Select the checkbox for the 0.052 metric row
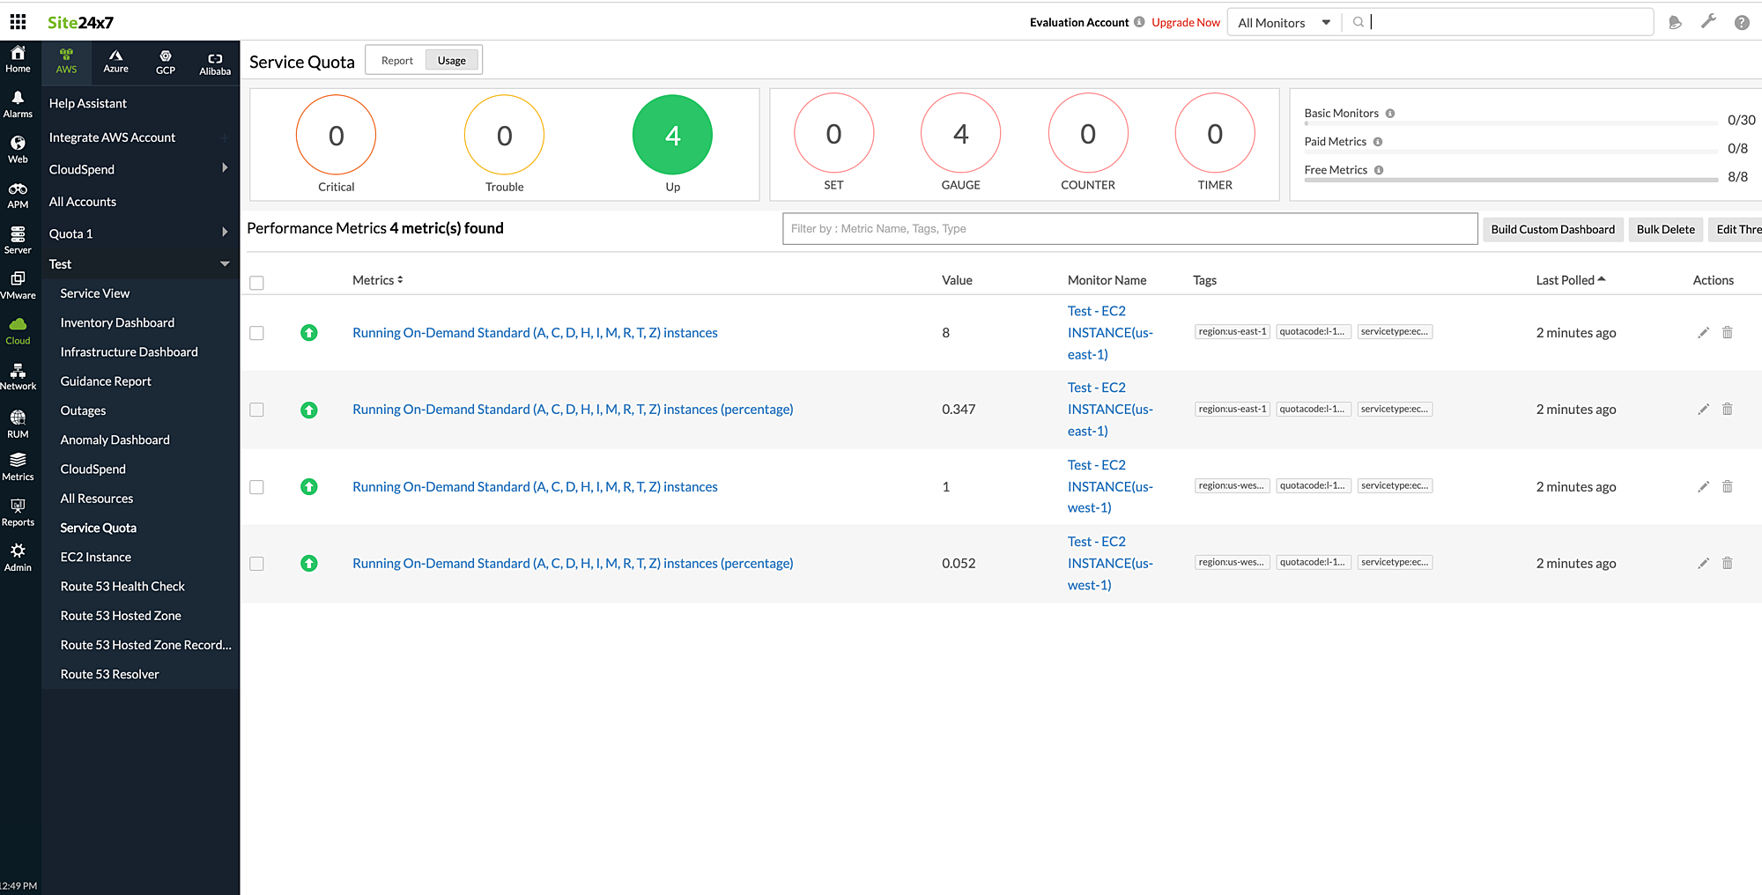Image resolution: width=1762 pixels, height=895 pixels. pos(256,564)
